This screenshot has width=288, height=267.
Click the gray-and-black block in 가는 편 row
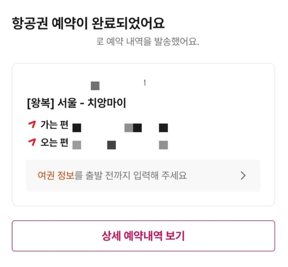133,127
